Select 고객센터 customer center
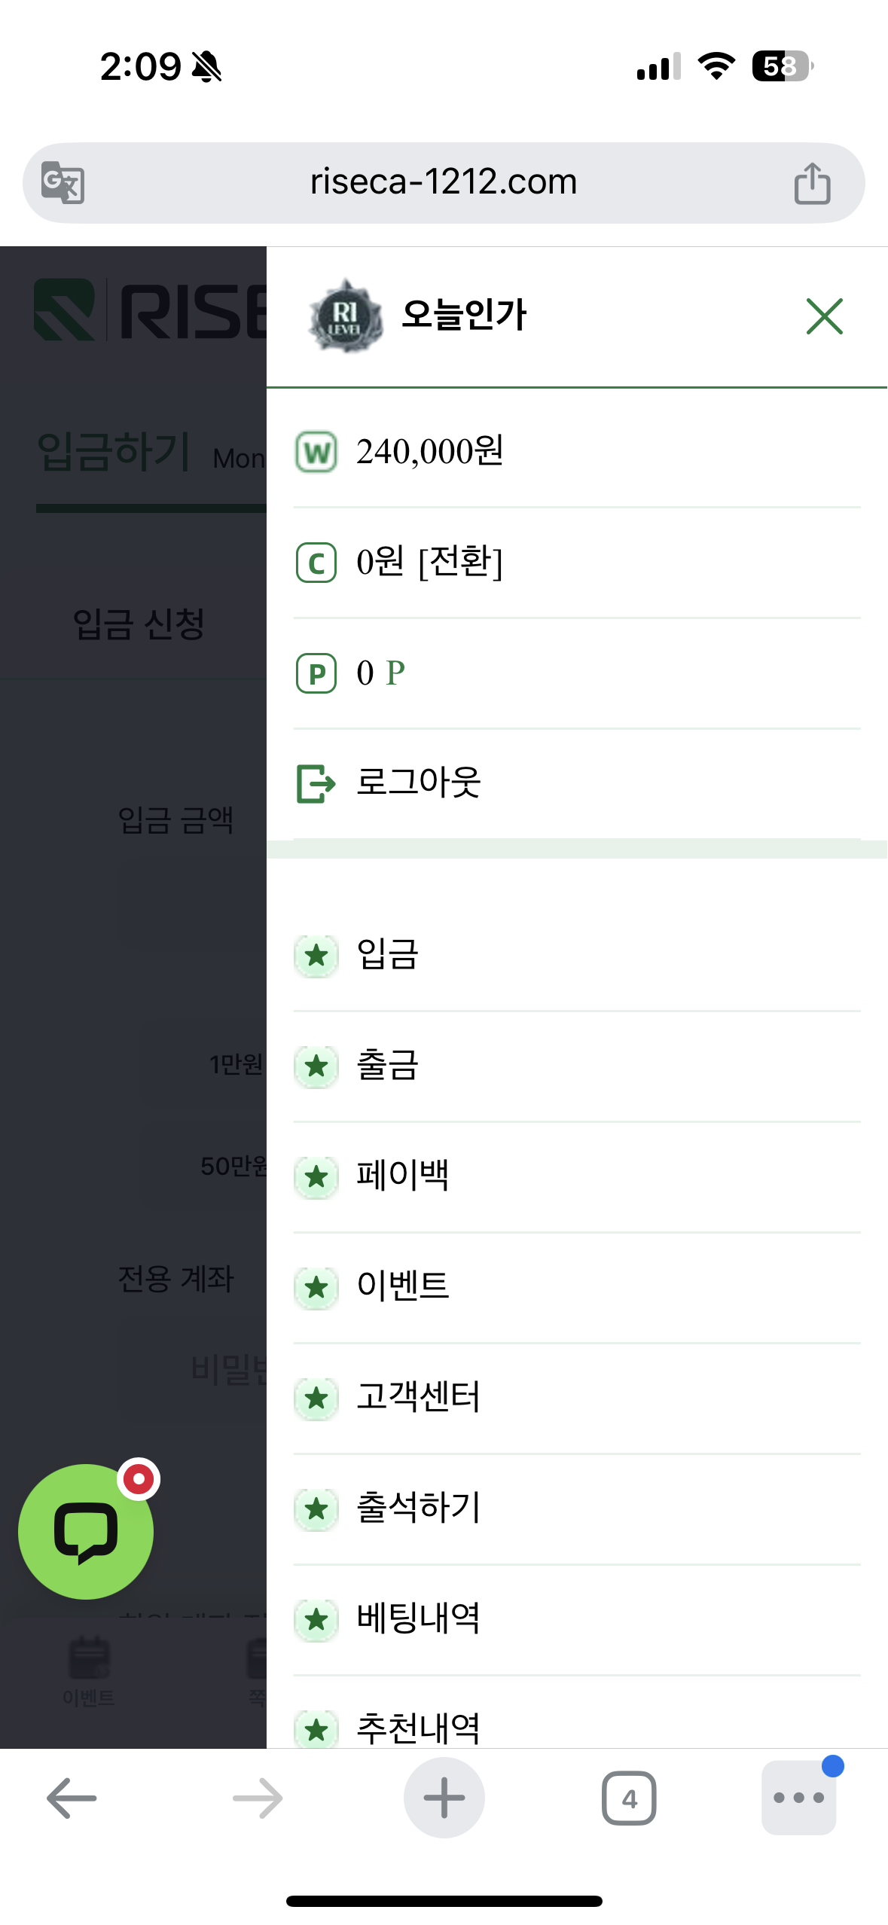Viewport: 888px width, 1925px height. click(x=577, y=1396)
